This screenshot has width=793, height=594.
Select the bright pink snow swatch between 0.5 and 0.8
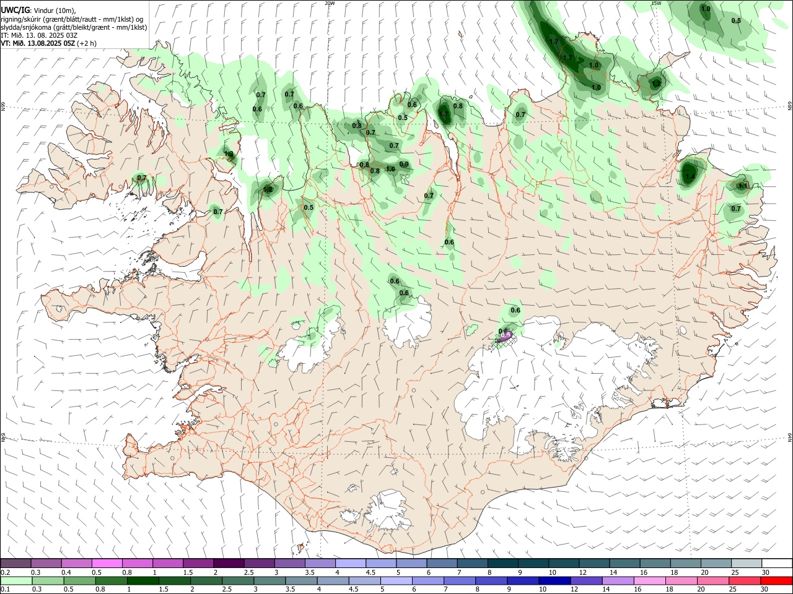[107, 563]
